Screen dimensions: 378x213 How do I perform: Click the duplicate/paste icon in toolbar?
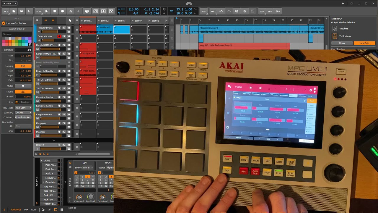pyautogui.click(x=237, y=11)
